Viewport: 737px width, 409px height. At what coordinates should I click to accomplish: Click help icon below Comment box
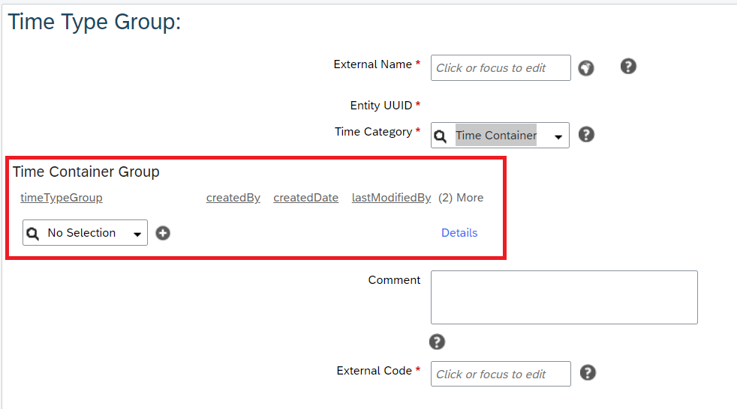coord(437,342)
